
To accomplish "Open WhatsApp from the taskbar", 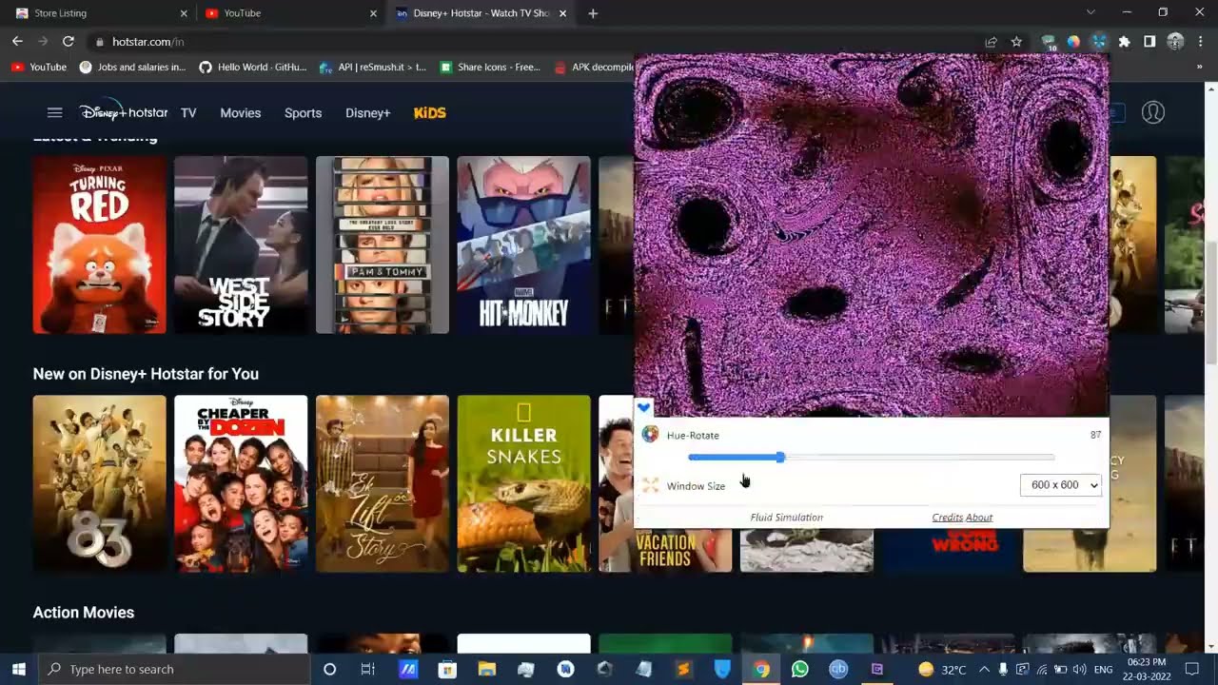I will [x=799, y=669].
